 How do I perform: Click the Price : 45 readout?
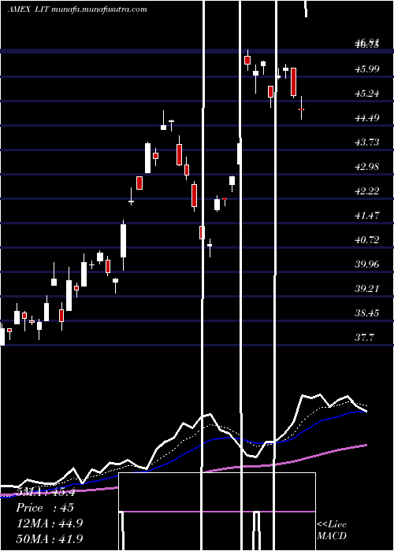(45, 508)
